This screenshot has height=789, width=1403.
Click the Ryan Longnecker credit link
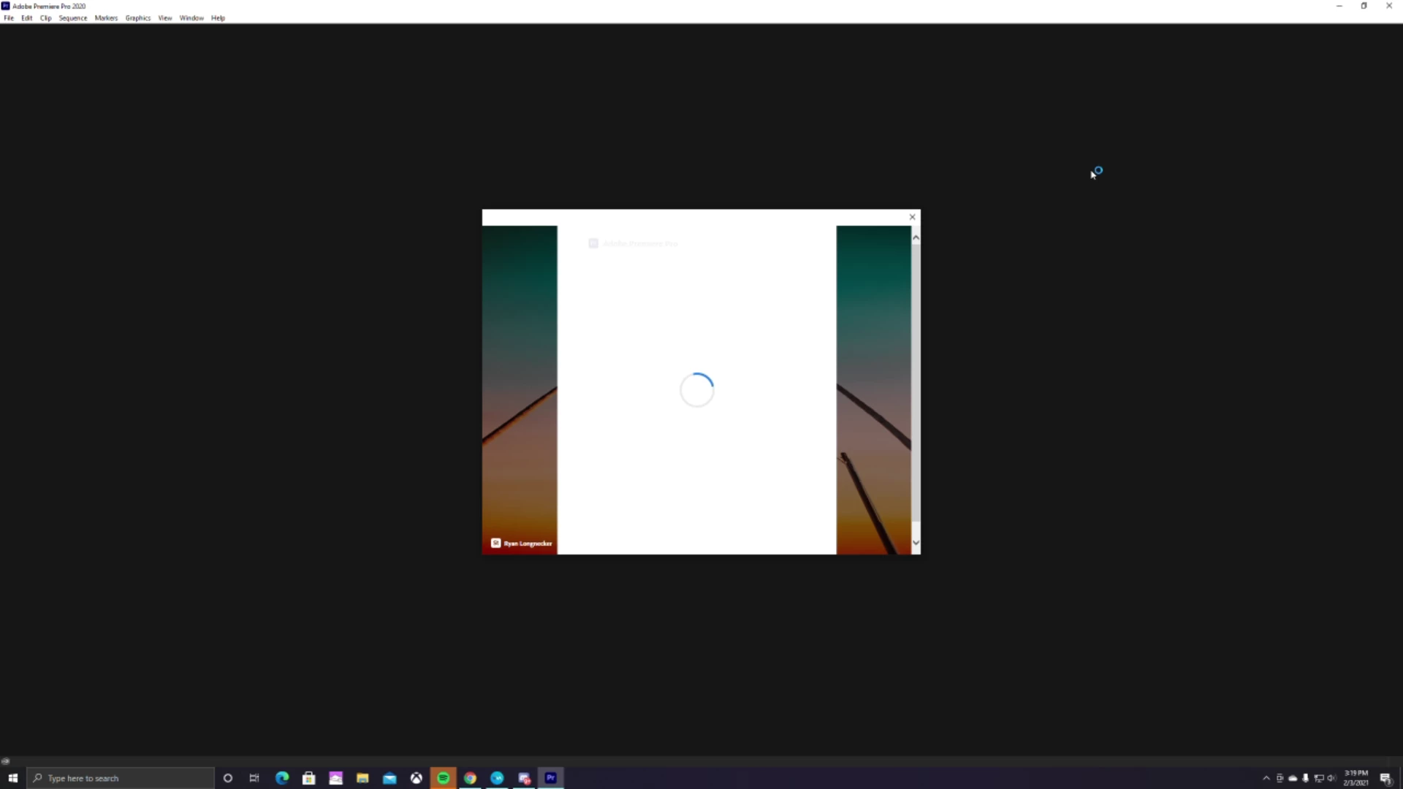point(527,544)
